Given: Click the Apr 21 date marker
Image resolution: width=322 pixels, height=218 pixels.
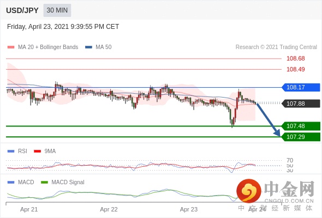Looking at the screenshot, I should (x=29, y=209).
